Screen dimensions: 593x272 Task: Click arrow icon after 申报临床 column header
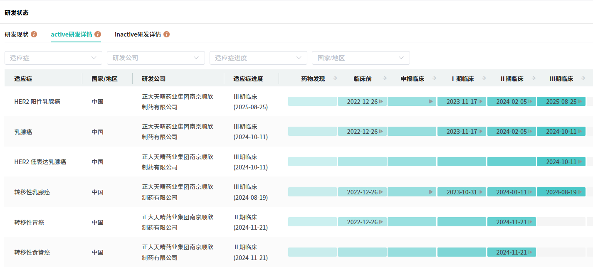click(434, 78)
